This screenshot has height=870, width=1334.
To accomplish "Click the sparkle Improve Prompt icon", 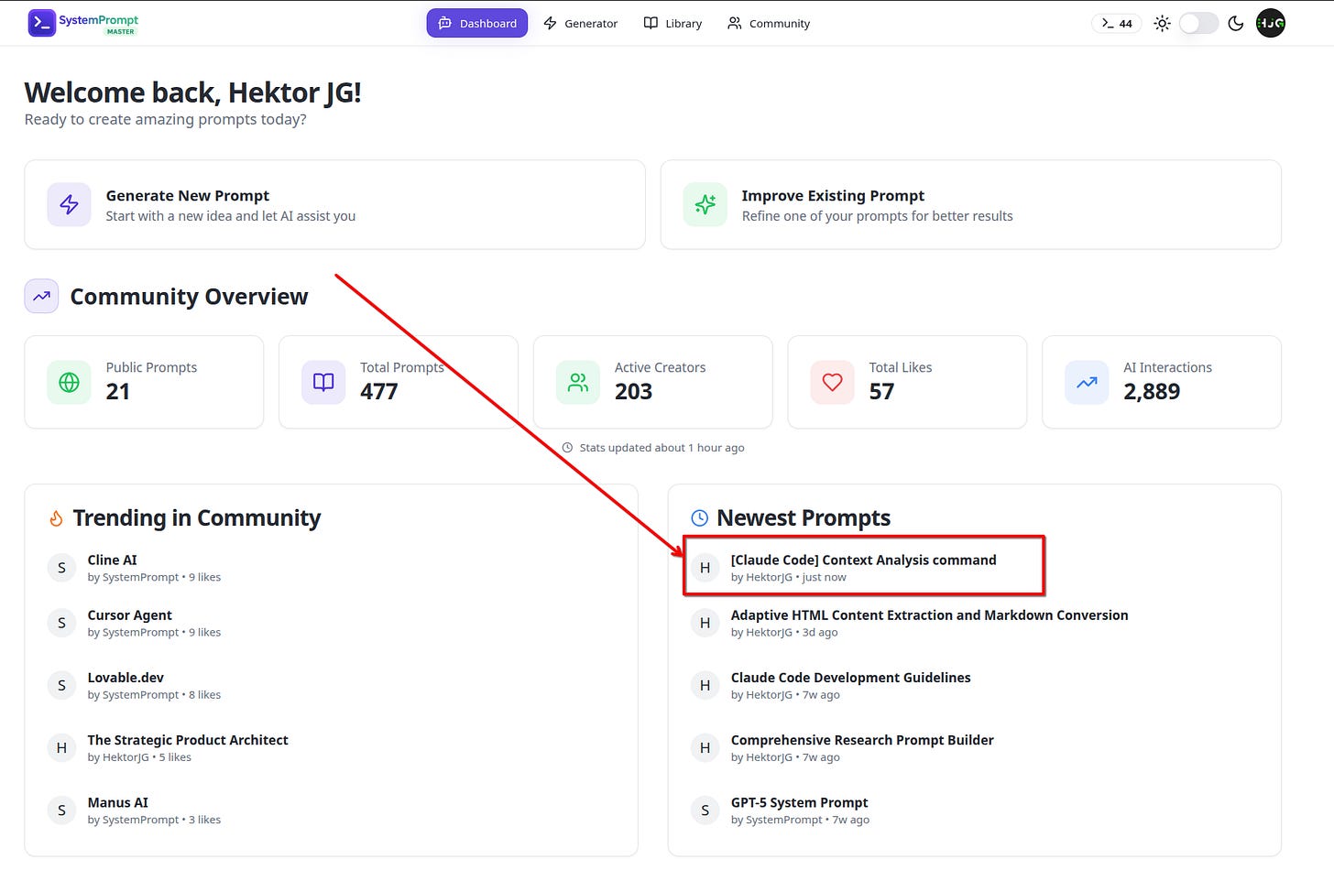I will 705,204.
